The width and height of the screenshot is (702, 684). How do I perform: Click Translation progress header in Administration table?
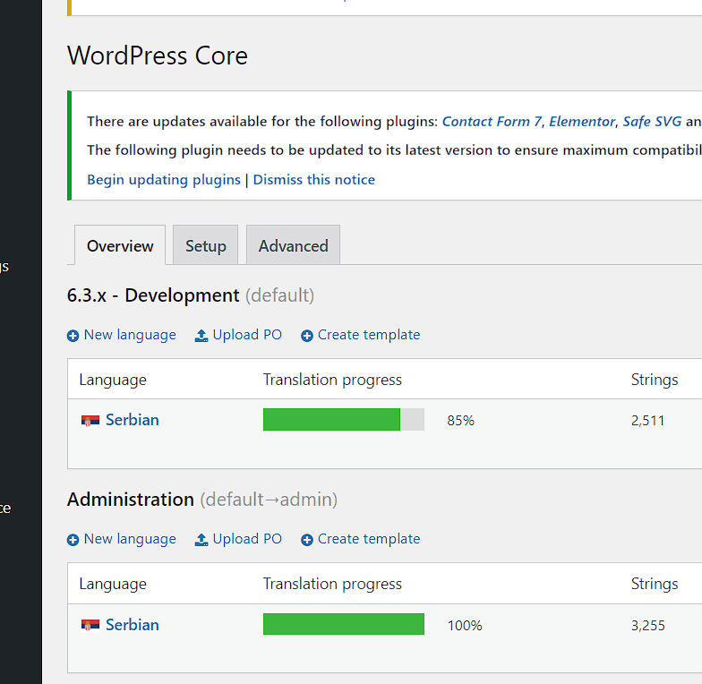pyautogui.click(x=332, y=584)
